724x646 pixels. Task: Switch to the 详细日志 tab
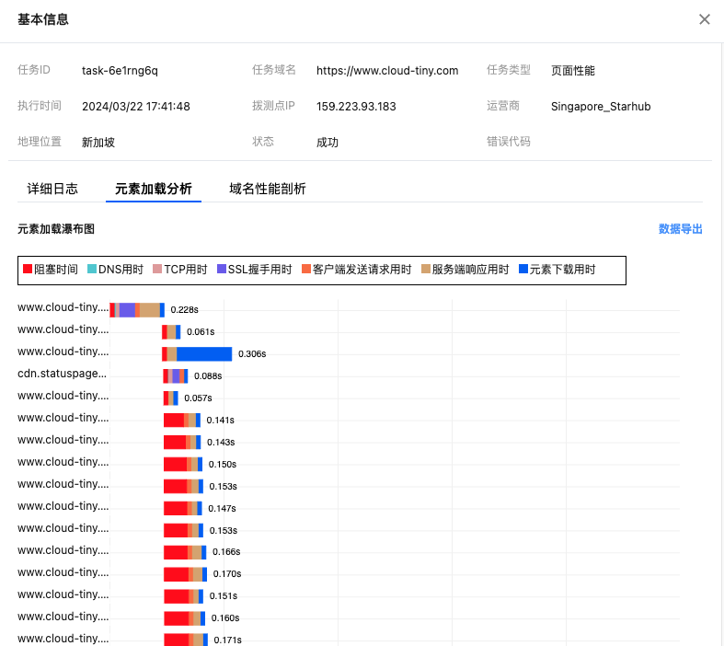point(52,189)
